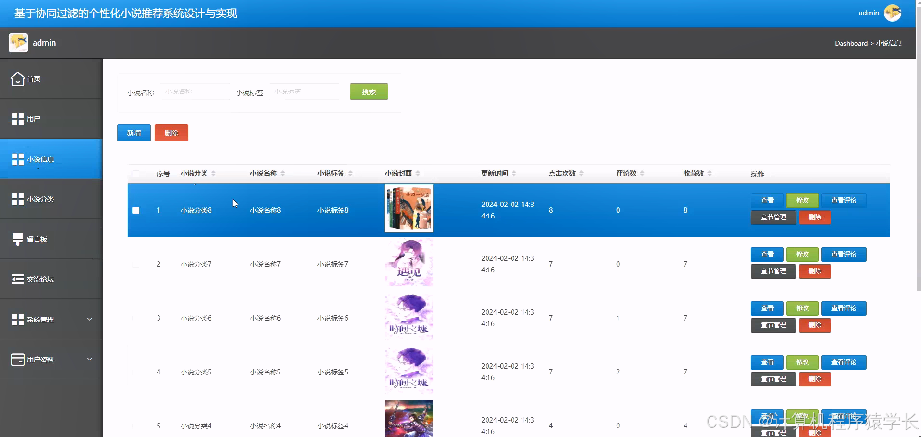Open the Dashboard breadcrumb link
This screenshot has height=437, width=921.
click(x=851, y=43)
